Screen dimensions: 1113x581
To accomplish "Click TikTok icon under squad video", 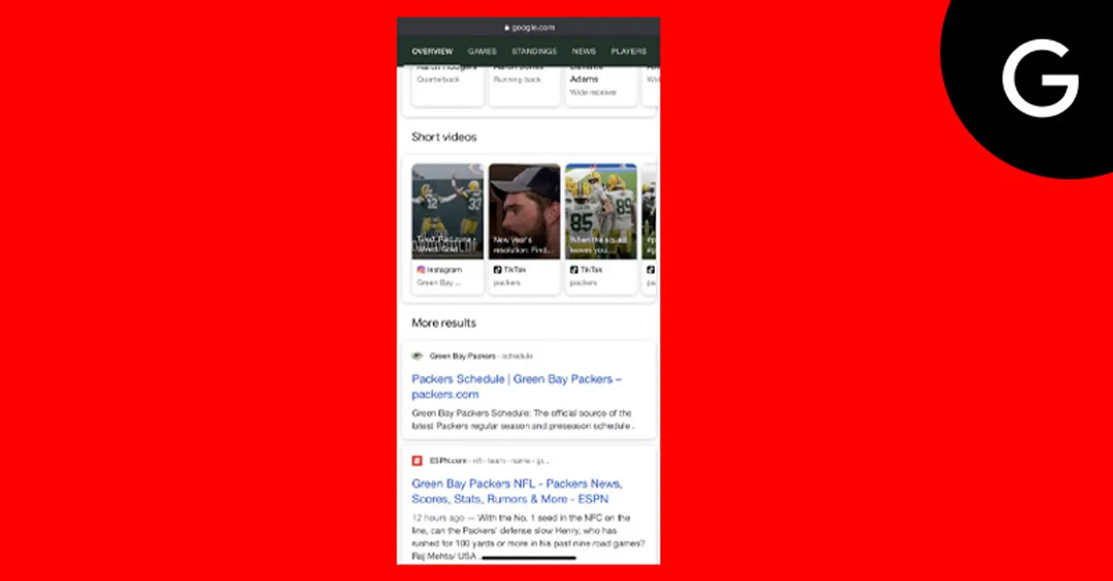I will pos(574,270).
